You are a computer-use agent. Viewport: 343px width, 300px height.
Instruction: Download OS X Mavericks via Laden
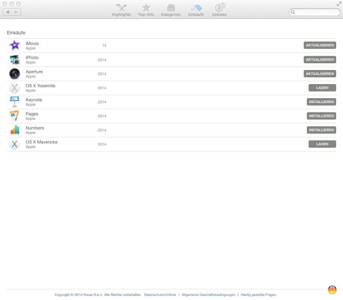click(x=322, y=144)
